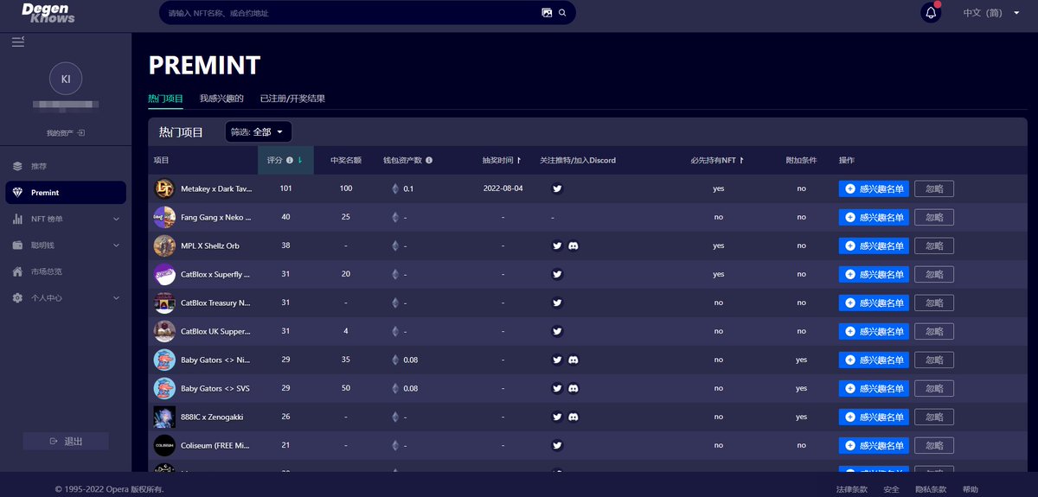Image resolution: width=1038 pixels, height=497 pixels.
Task: Click 我的资产 link under avatar
Action: click(x=58, y=133)
